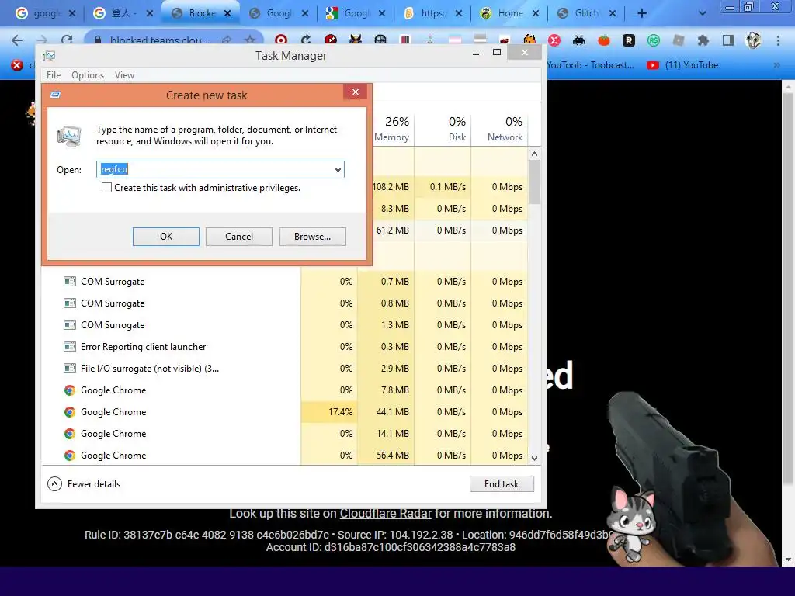Open the Chrome side panel icon
795x596 pixels.
728,40
